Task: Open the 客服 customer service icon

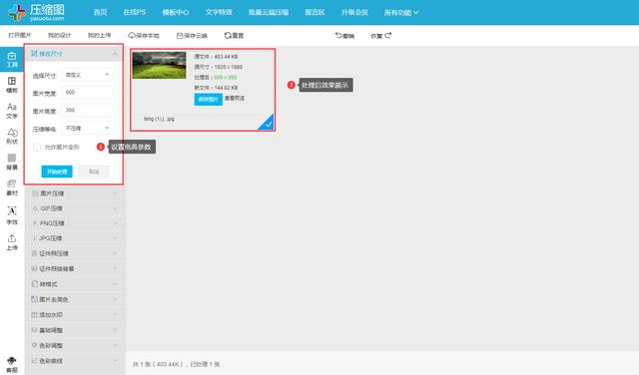Action: [x=12, y=365]
